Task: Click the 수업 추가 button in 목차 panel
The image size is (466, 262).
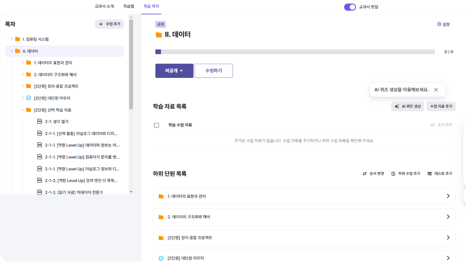Action: (x=109, y=24)
